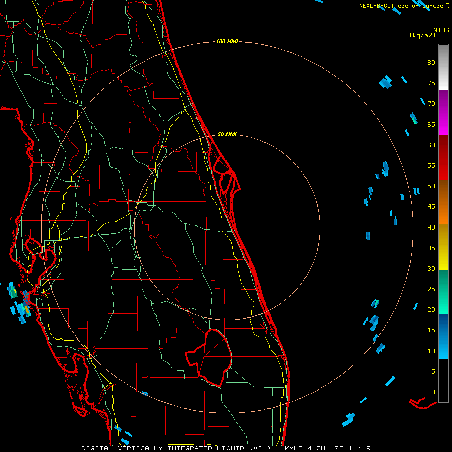The width and height of the screenshot is (452, 452).
Task: Click the 30 value on the color scale
Action: [x=431, y=269]
